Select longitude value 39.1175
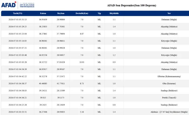Screen dimensions: 189x115 click(x=61, y=98)
